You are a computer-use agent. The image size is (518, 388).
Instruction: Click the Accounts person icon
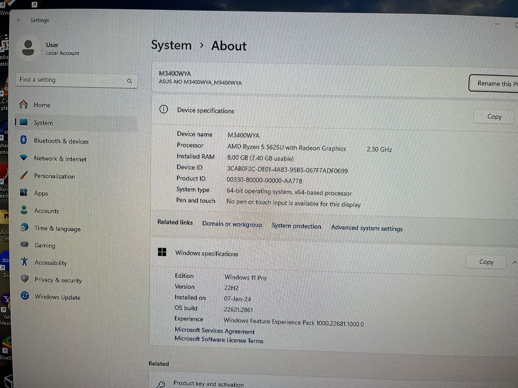[24, 210]
